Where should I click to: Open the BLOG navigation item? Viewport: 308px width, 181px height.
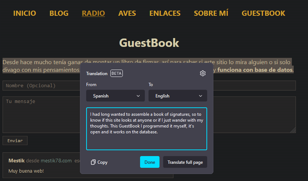tap(59, 14)
